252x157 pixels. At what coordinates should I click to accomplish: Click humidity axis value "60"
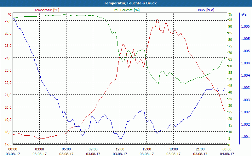(230, 66)
